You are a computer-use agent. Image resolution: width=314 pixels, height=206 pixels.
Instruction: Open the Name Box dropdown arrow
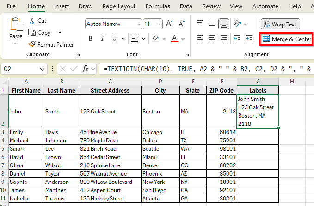pos(42,69)
